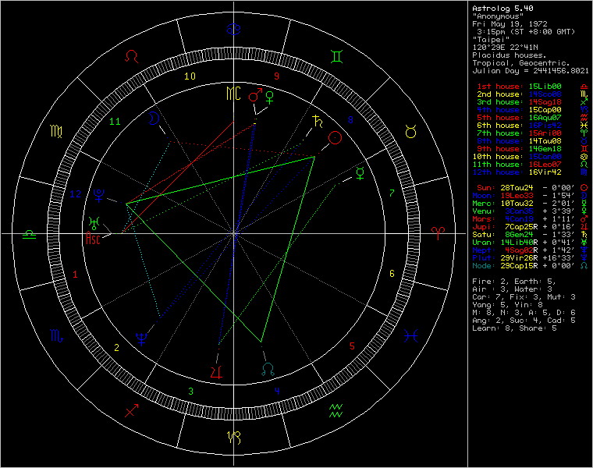The width and height of the screenshot is (593, 468).
Task: Select the '4th house: 15Cap00' row
Action: click(532, 110)
